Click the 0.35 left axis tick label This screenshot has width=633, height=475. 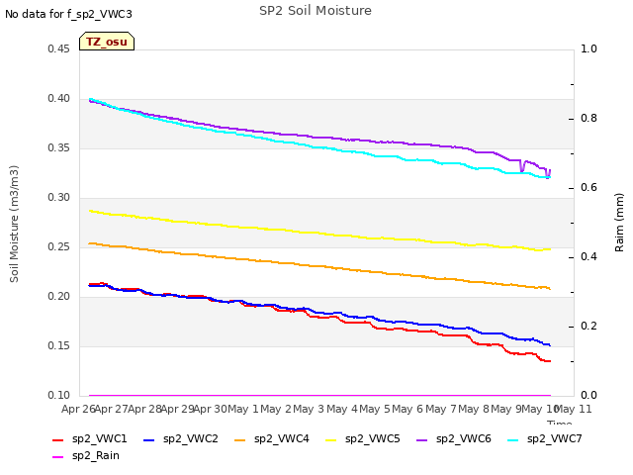coord(58,148)
